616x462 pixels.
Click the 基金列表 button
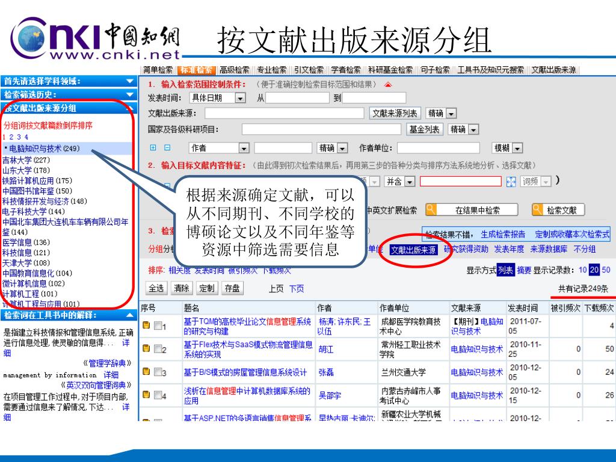point(424,129)
